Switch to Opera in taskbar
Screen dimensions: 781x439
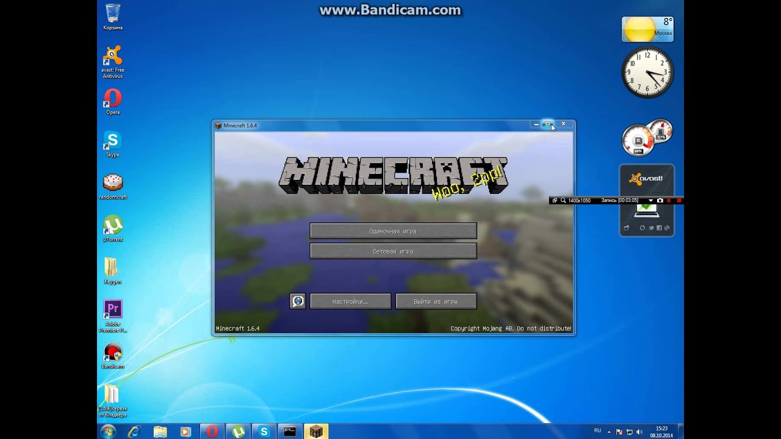(x=212, y=432)
